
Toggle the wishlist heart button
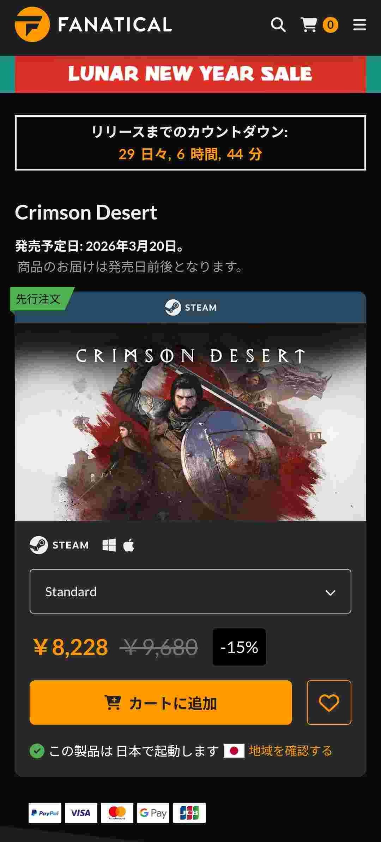[329, 703]
